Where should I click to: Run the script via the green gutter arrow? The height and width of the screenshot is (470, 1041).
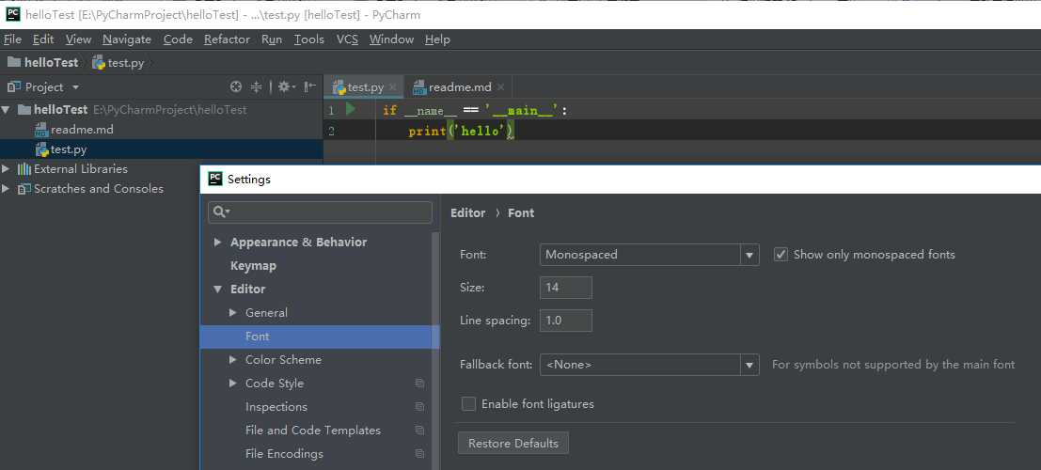click(x=351, y=109)
